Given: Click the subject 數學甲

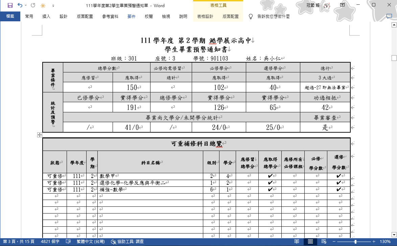Looking at the screenshot, I should coord(107,176).
